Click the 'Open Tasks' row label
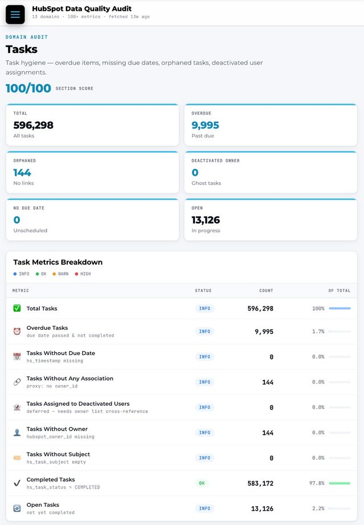 (43, 505)
